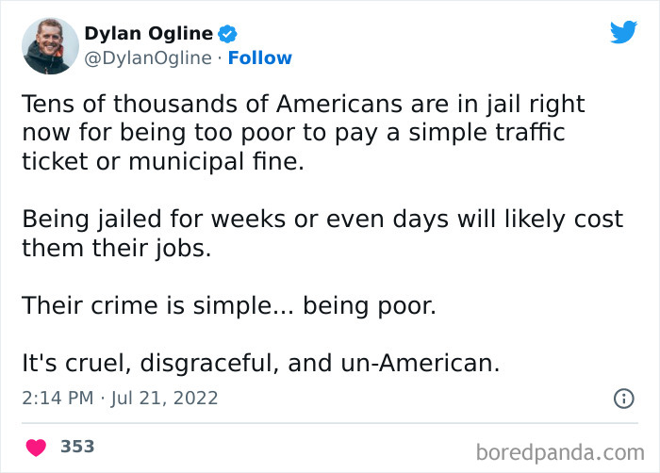Click the Dylan Ogline display name
660x473 pixels.
(149, 34)
